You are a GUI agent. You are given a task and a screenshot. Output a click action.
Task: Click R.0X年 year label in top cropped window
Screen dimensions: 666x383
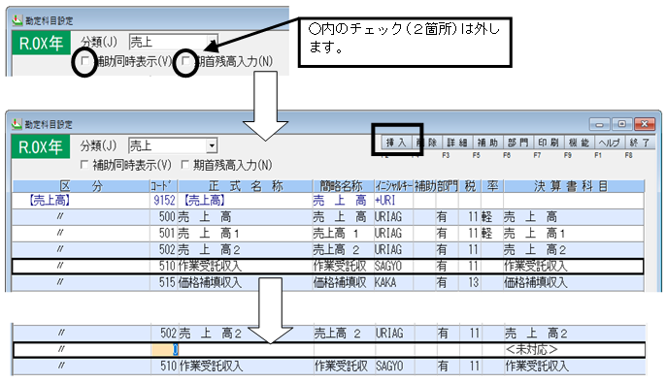[42, 43]
